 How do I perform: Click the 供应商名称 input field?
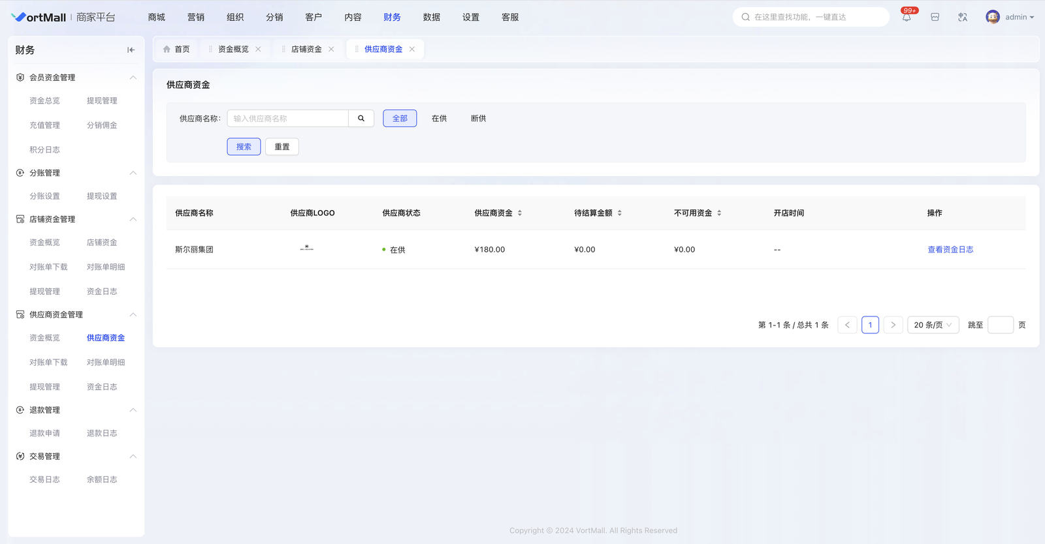287,119
